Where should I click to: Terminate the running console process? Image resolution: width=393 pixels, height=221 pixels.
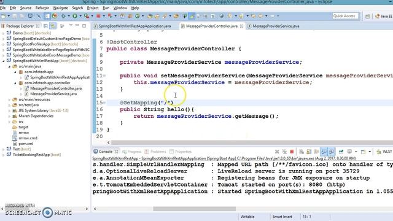tap(292, 152)
